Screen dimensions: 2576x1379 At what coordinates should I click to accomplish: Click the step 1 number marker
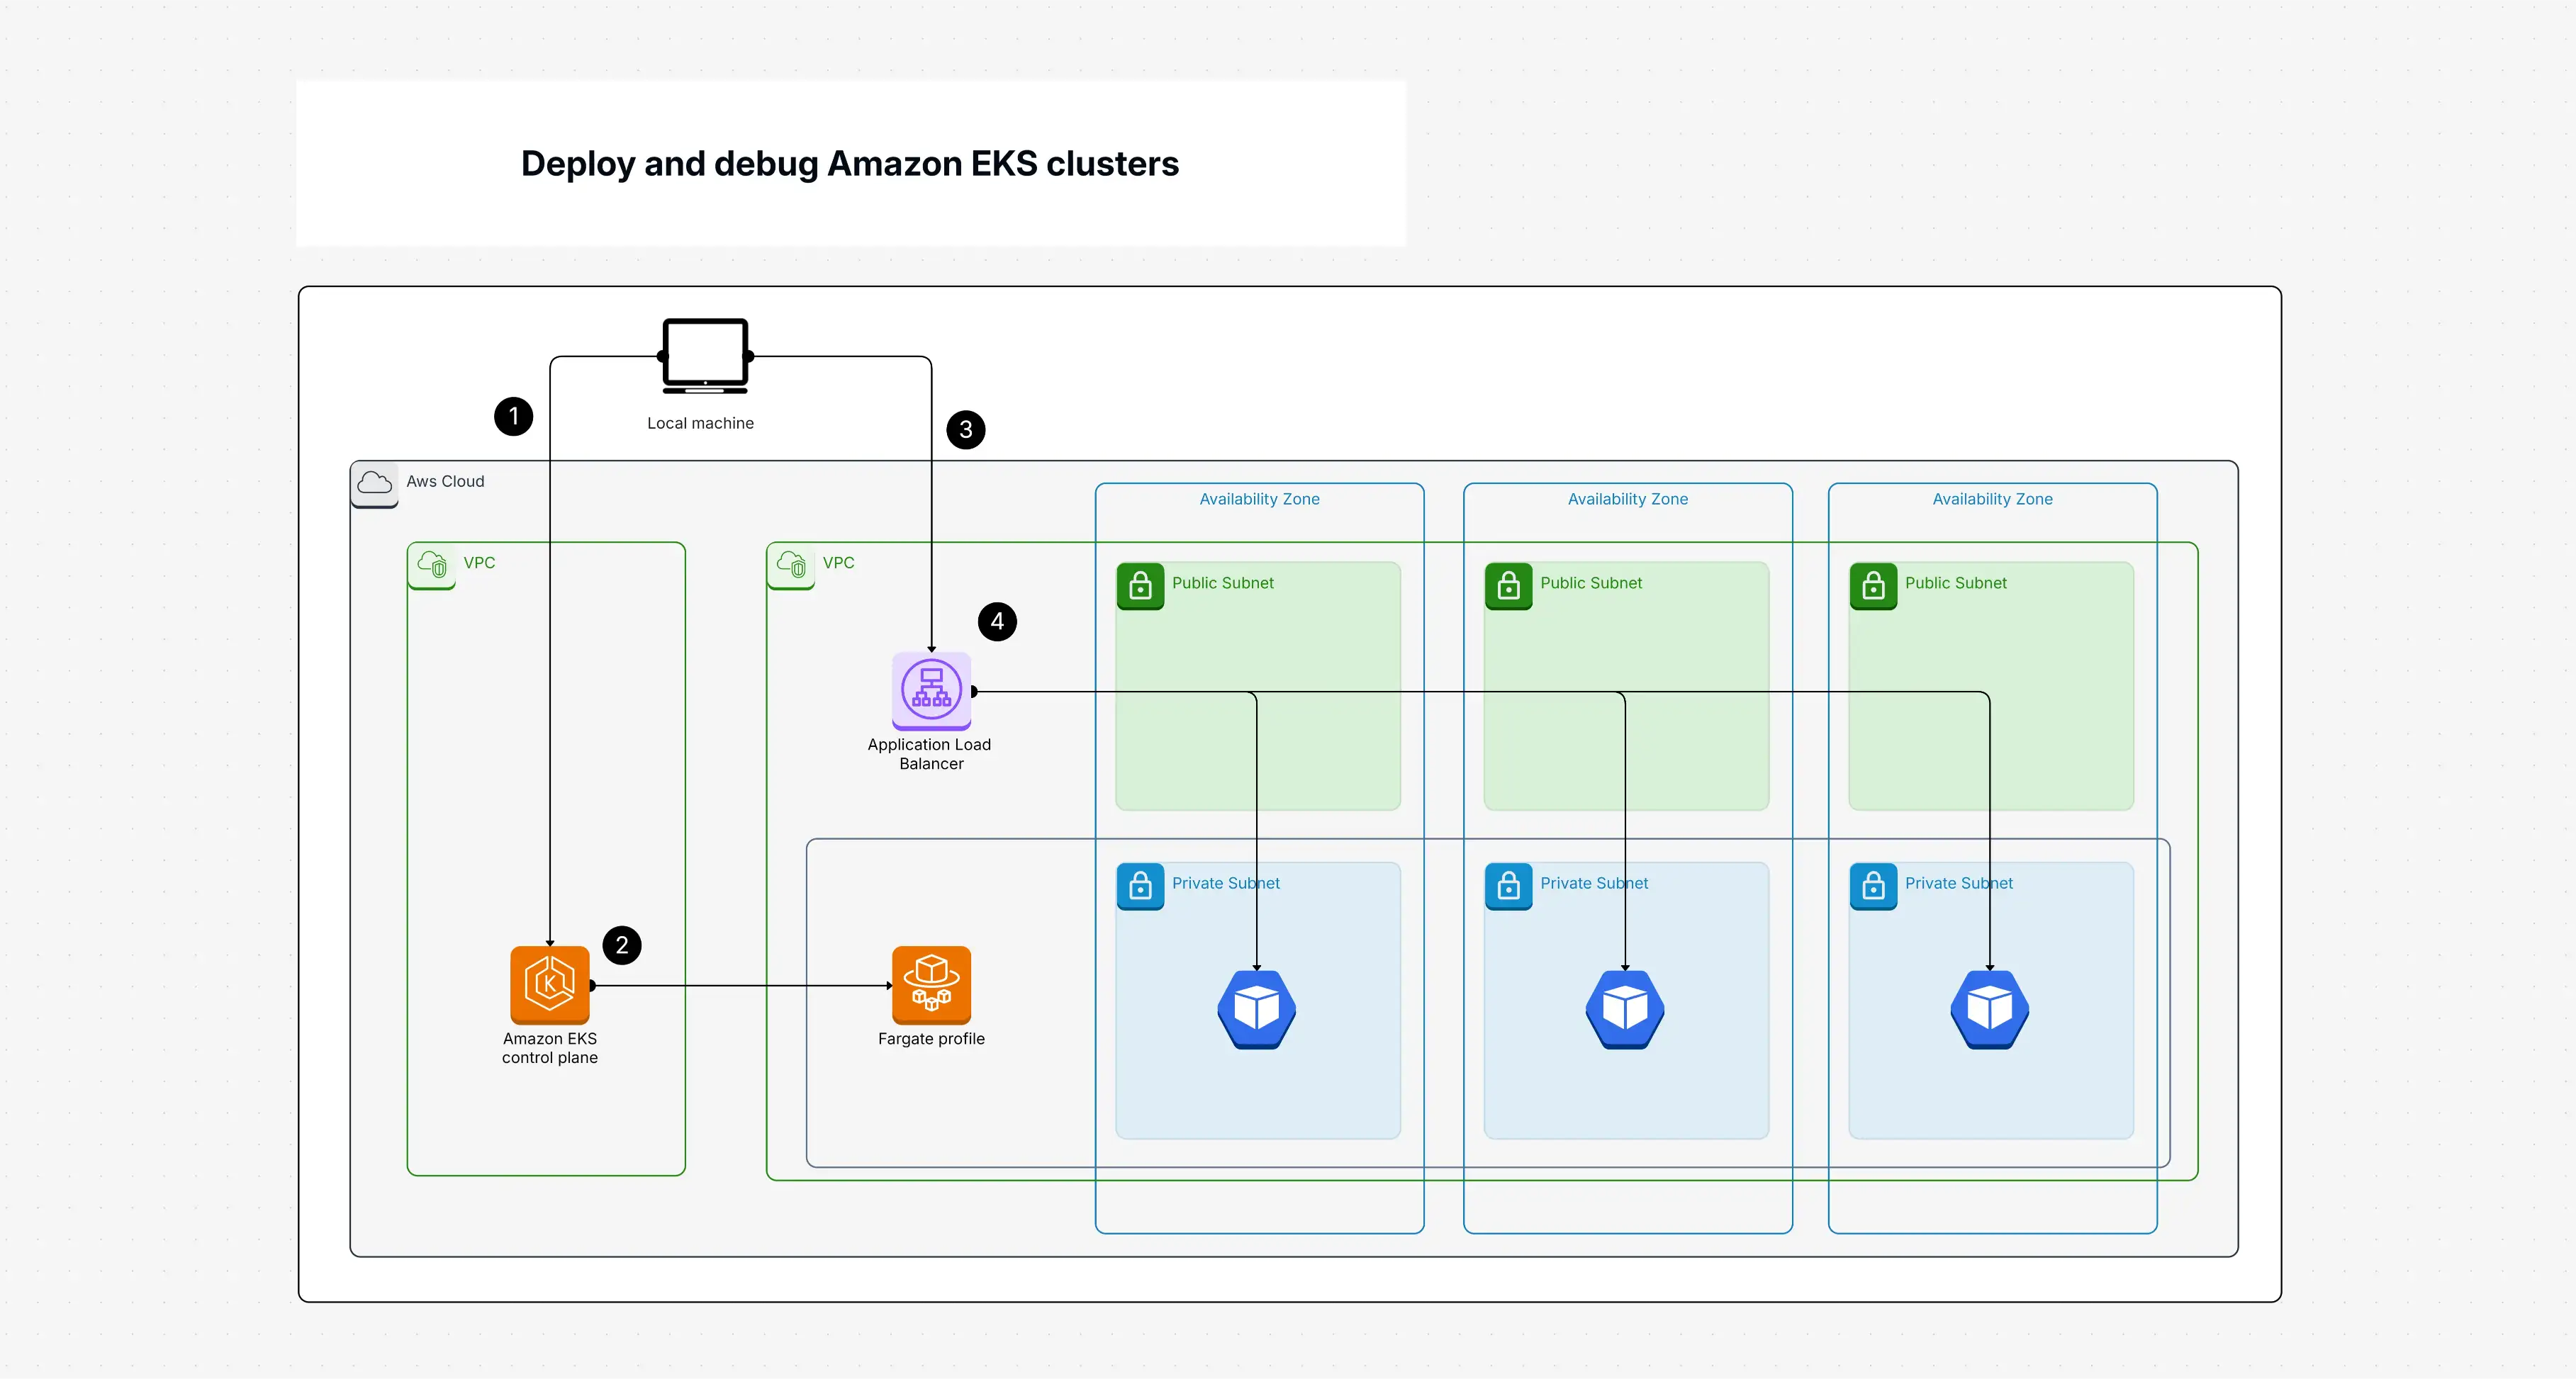click(x=514, y=416)
